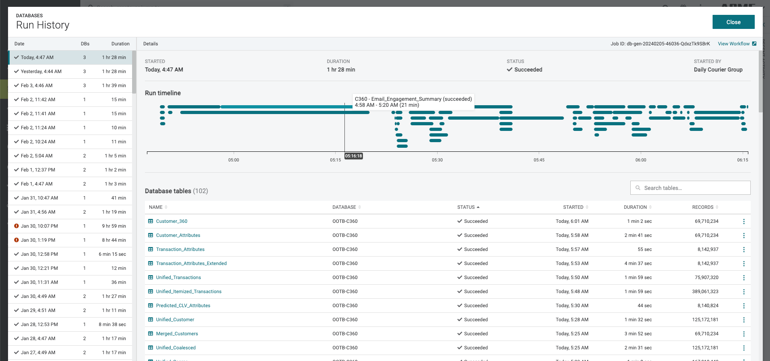Select the Feb 1, 12:37 PM run
This screenshot has width=770, height=361.
pyautogui.click(x=70, y=170)
